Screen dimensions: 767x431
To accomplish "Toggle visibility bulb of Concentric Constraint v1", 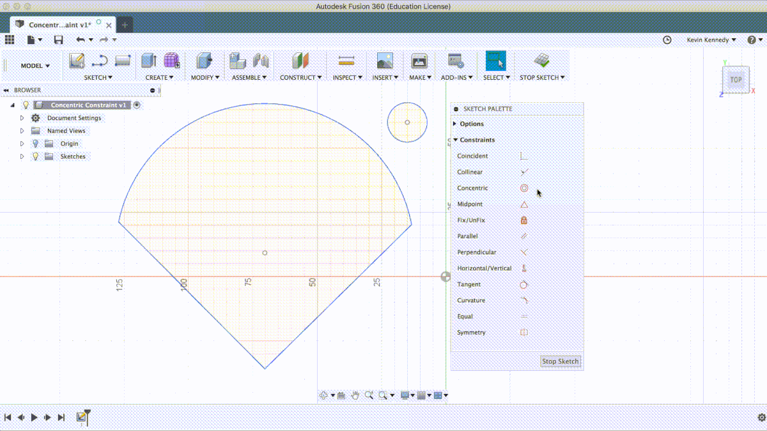I will coord(26,105).
